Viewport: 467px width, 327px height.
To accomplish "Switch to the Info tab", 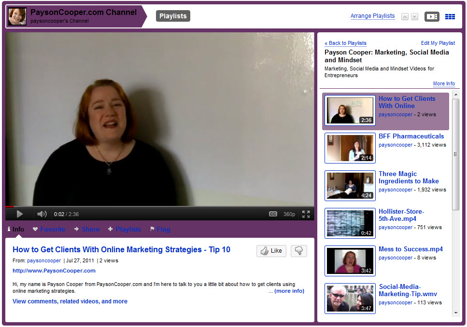I will (15, 229).
